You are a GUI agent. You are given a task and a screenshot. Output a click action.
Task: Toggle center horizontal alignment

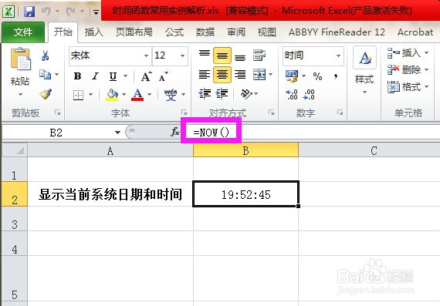pos(222,75)
